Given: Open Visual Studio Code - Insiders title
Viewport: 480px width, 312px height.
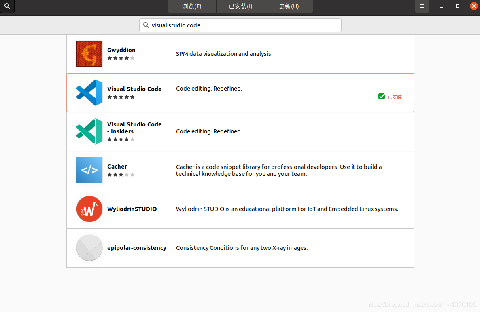Looking at the screenshot, I should (x=134, y=128).
